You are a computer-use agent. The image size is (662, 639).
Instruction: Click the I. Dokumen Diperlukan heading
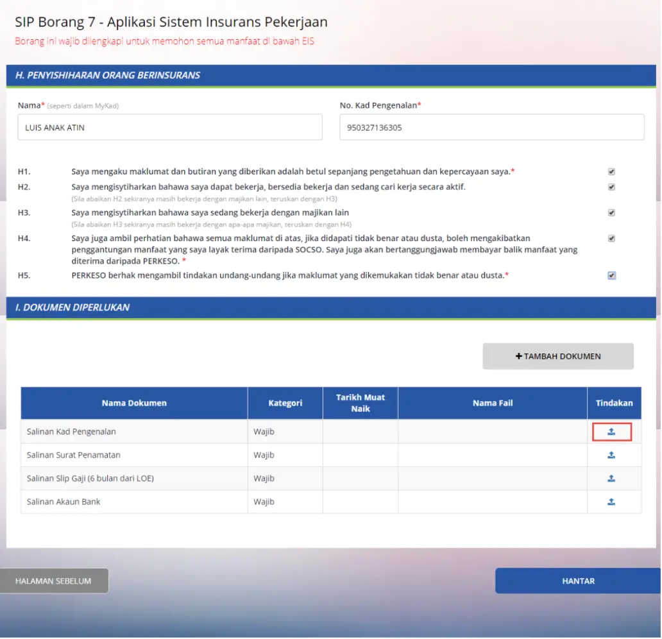72,307
